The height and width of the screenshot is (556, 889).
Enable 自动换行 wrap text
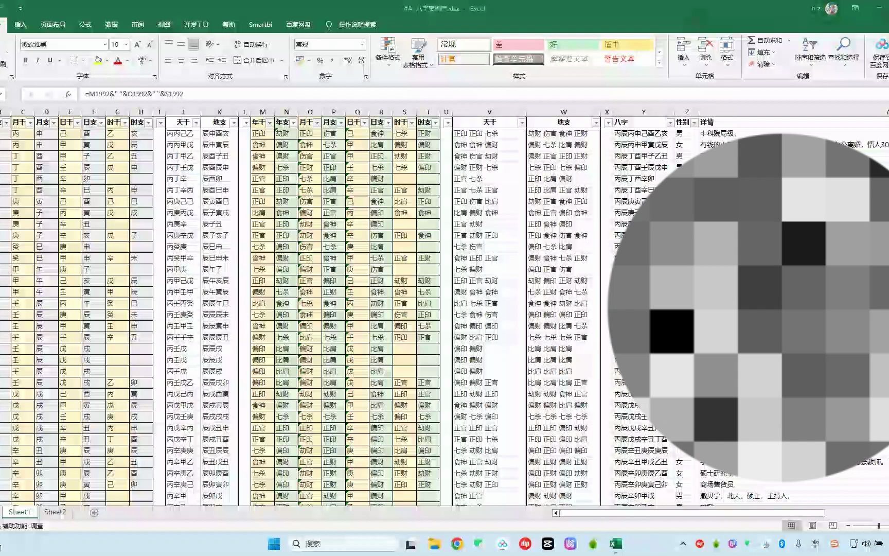pos(251,44)
